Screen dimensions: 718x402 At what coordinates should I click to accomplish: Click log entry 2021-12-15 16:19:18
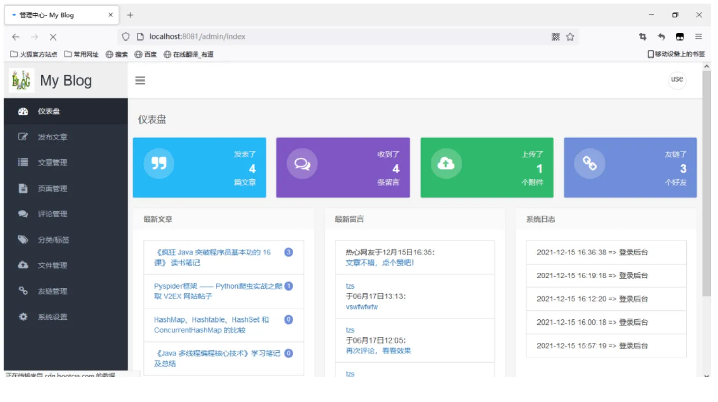pos(606,276)
